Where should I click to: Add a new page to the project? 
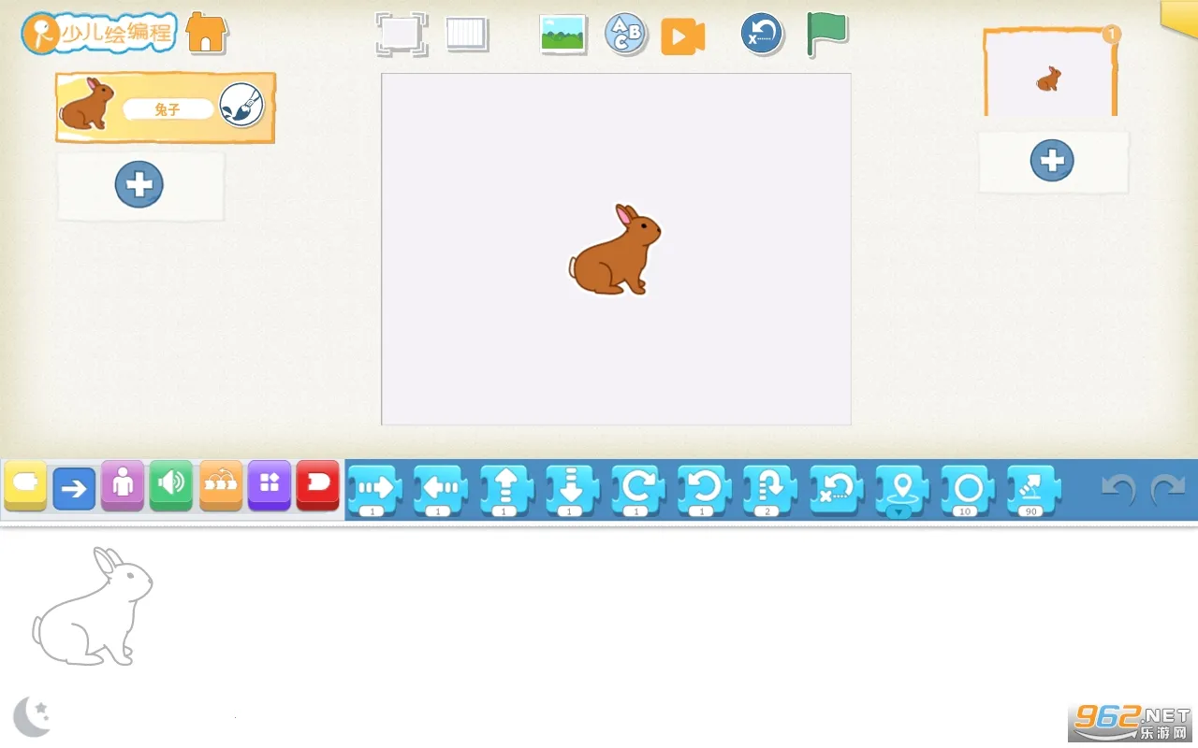click(1052, 160)
